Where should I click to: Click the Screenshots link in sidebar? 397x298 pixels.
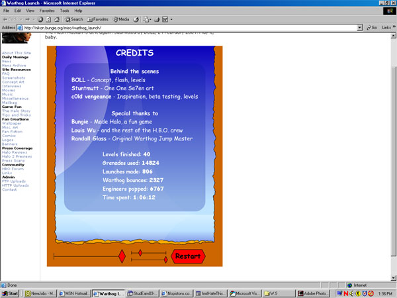tap(13, 77)
